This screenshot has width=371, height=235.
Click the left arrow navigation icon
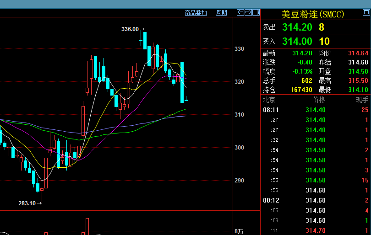pyautogui.click(x=240, y=12)
